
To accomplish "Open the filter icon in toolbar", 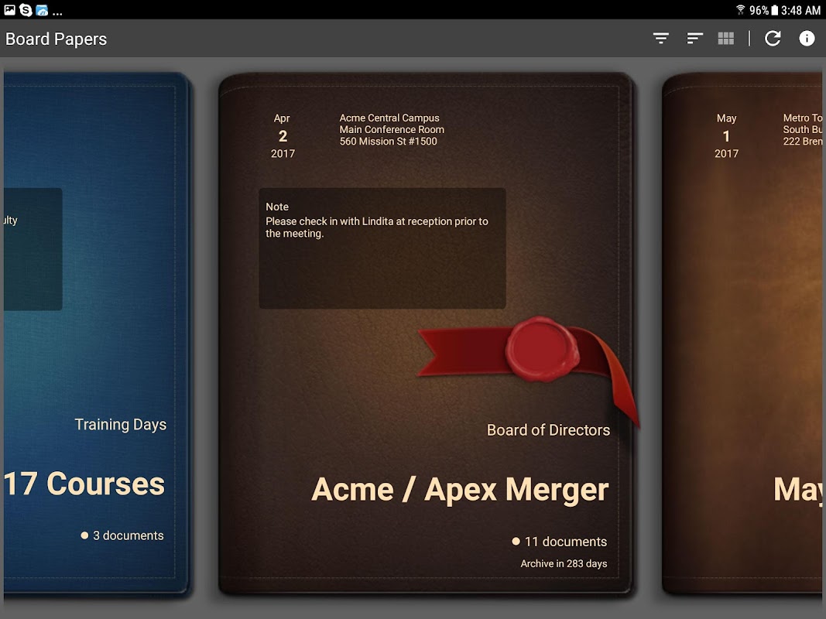I will [660, 39].
